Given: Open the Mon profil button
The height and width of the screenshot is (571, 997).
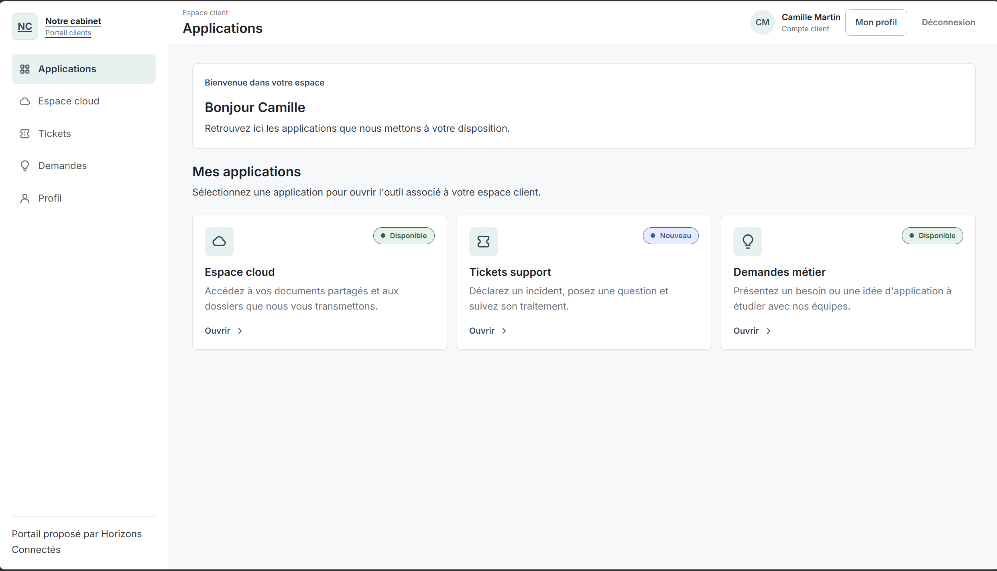Looking at the screenshot, I should 876,22.
